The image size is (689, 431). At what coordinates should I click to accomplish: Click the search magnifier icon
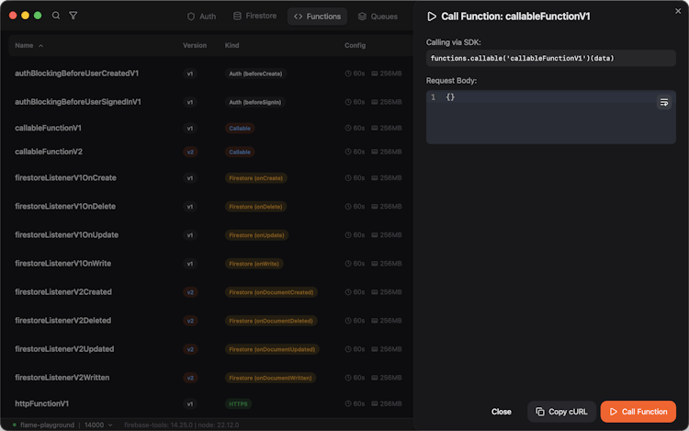point(57,16)
